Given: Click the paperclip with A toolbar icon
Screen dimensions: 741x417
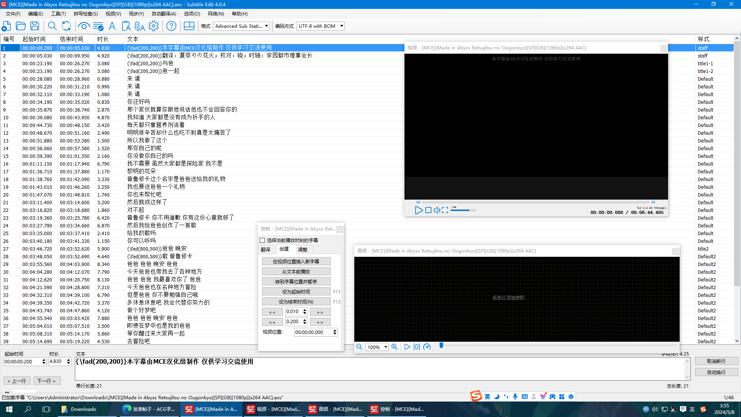Looking at the screenshot, I should pyautogui.click(x=140, y=26).
